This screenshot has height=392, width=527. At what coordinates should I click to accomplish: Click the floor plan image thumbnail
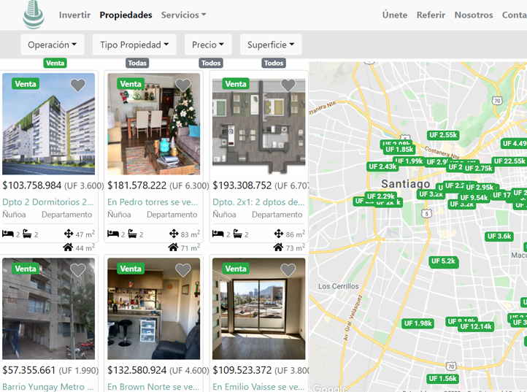(259, 124)
